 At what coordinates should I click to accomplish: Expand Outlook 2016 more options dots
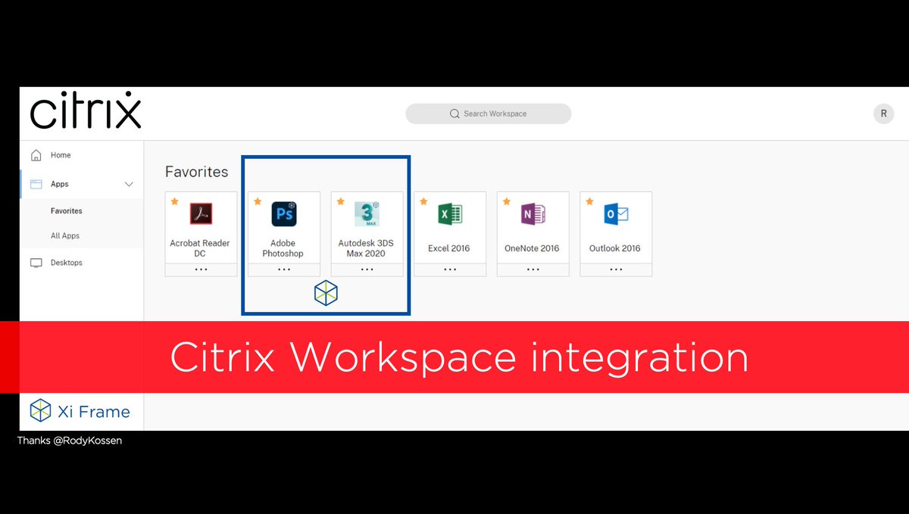click(616, 269)
